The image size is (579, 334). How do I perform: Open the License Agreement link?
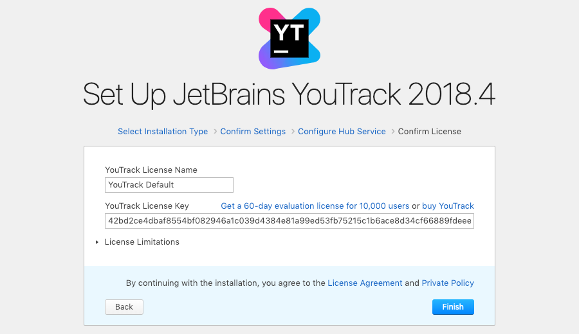[x=365, y=283]
